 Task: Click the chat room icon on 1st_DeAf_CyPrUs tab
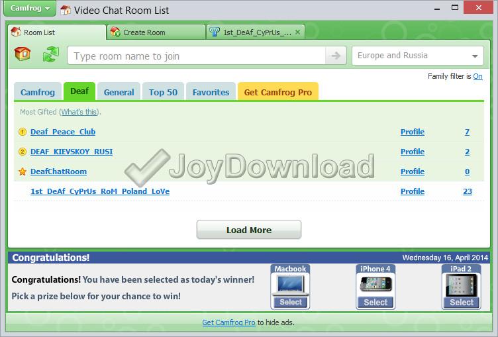click(215, 32)
